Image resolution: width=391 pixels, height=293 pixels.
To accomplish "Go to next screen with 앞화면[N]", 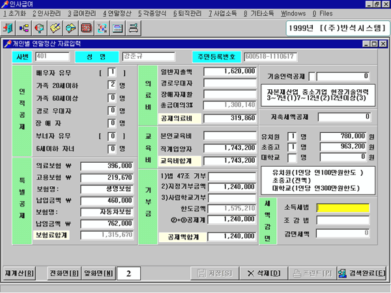I will point(99,273).
